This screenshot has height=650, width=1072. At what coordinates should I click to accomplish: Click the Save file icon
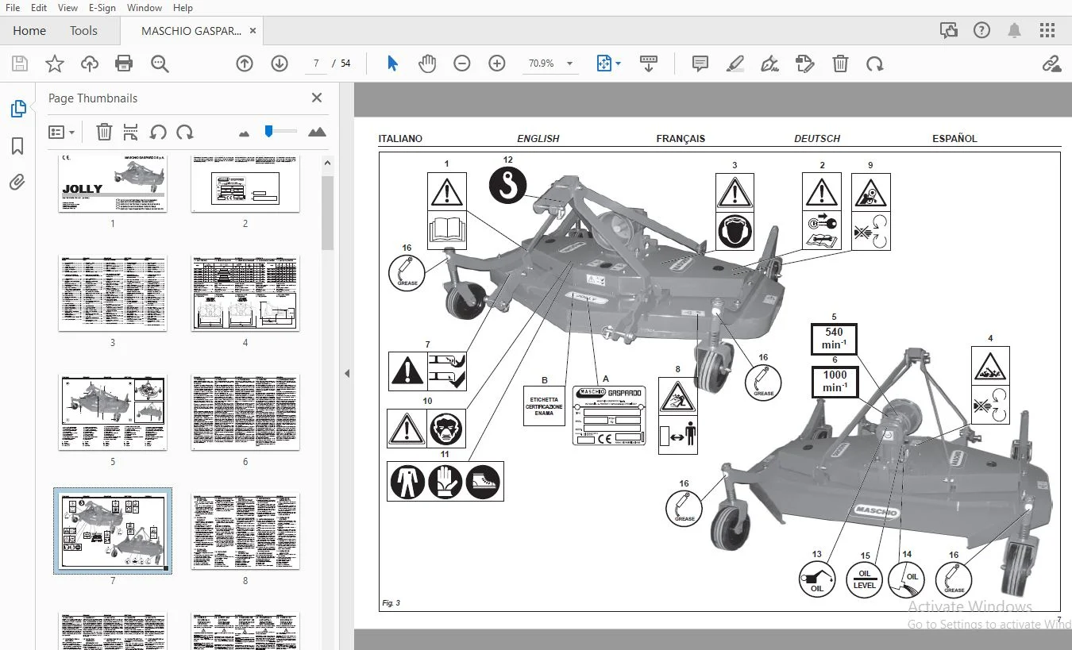coord(20,63)
